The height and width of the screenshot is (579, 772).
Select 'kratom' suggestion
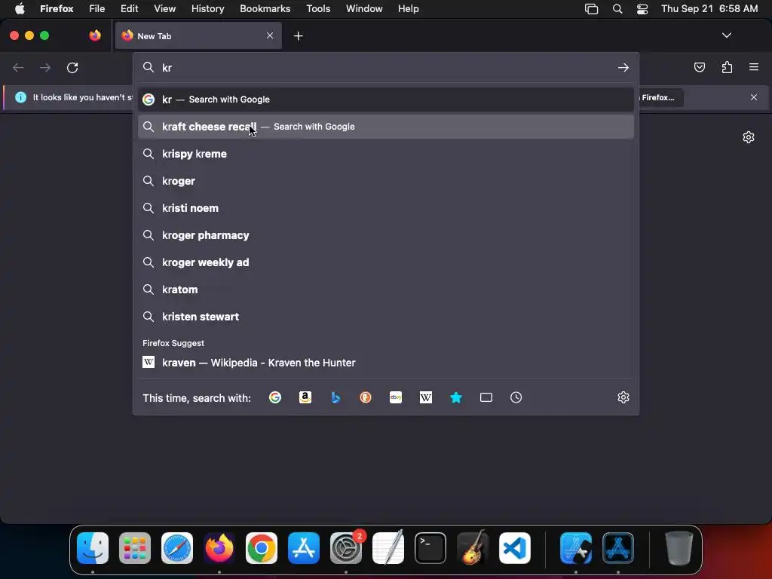[385, 289]
